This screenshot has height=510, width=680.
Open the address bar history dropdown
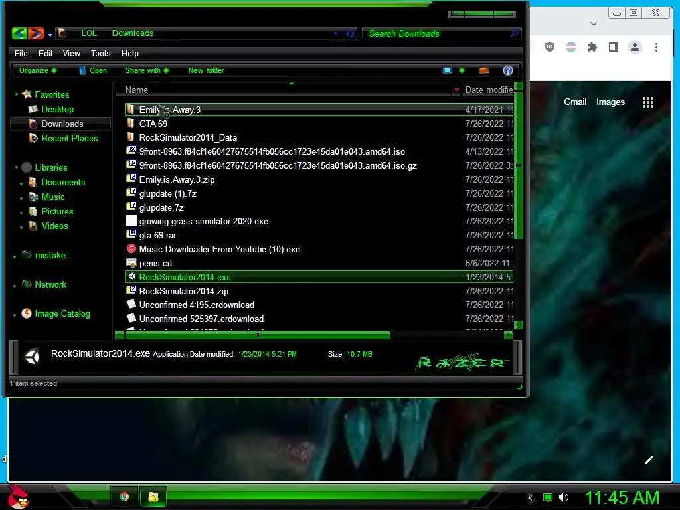click(x=335, y=33)
